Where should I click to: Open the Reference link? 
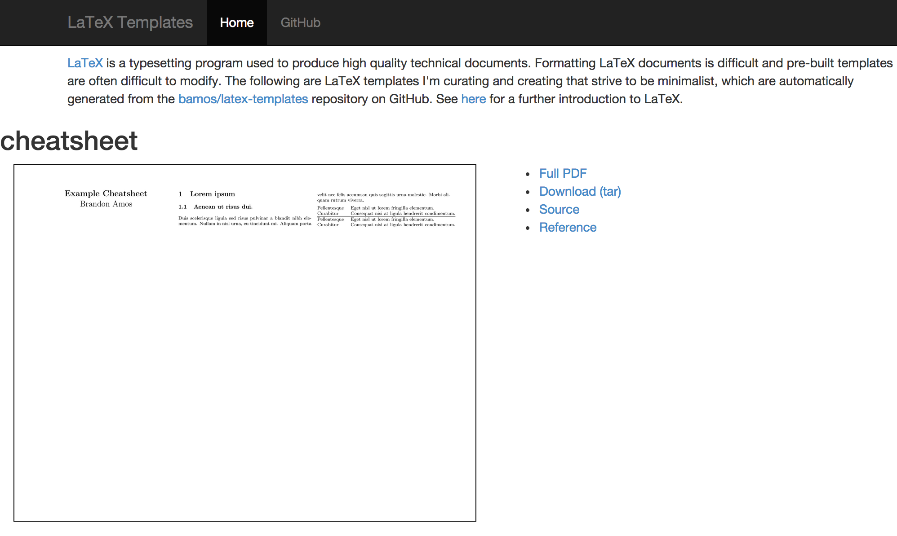[x=568, y=227]
